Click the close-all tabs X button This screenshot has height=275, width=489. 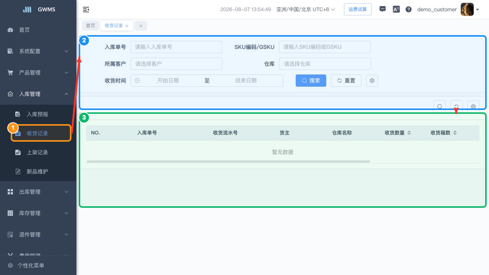(x=141, y=26)
